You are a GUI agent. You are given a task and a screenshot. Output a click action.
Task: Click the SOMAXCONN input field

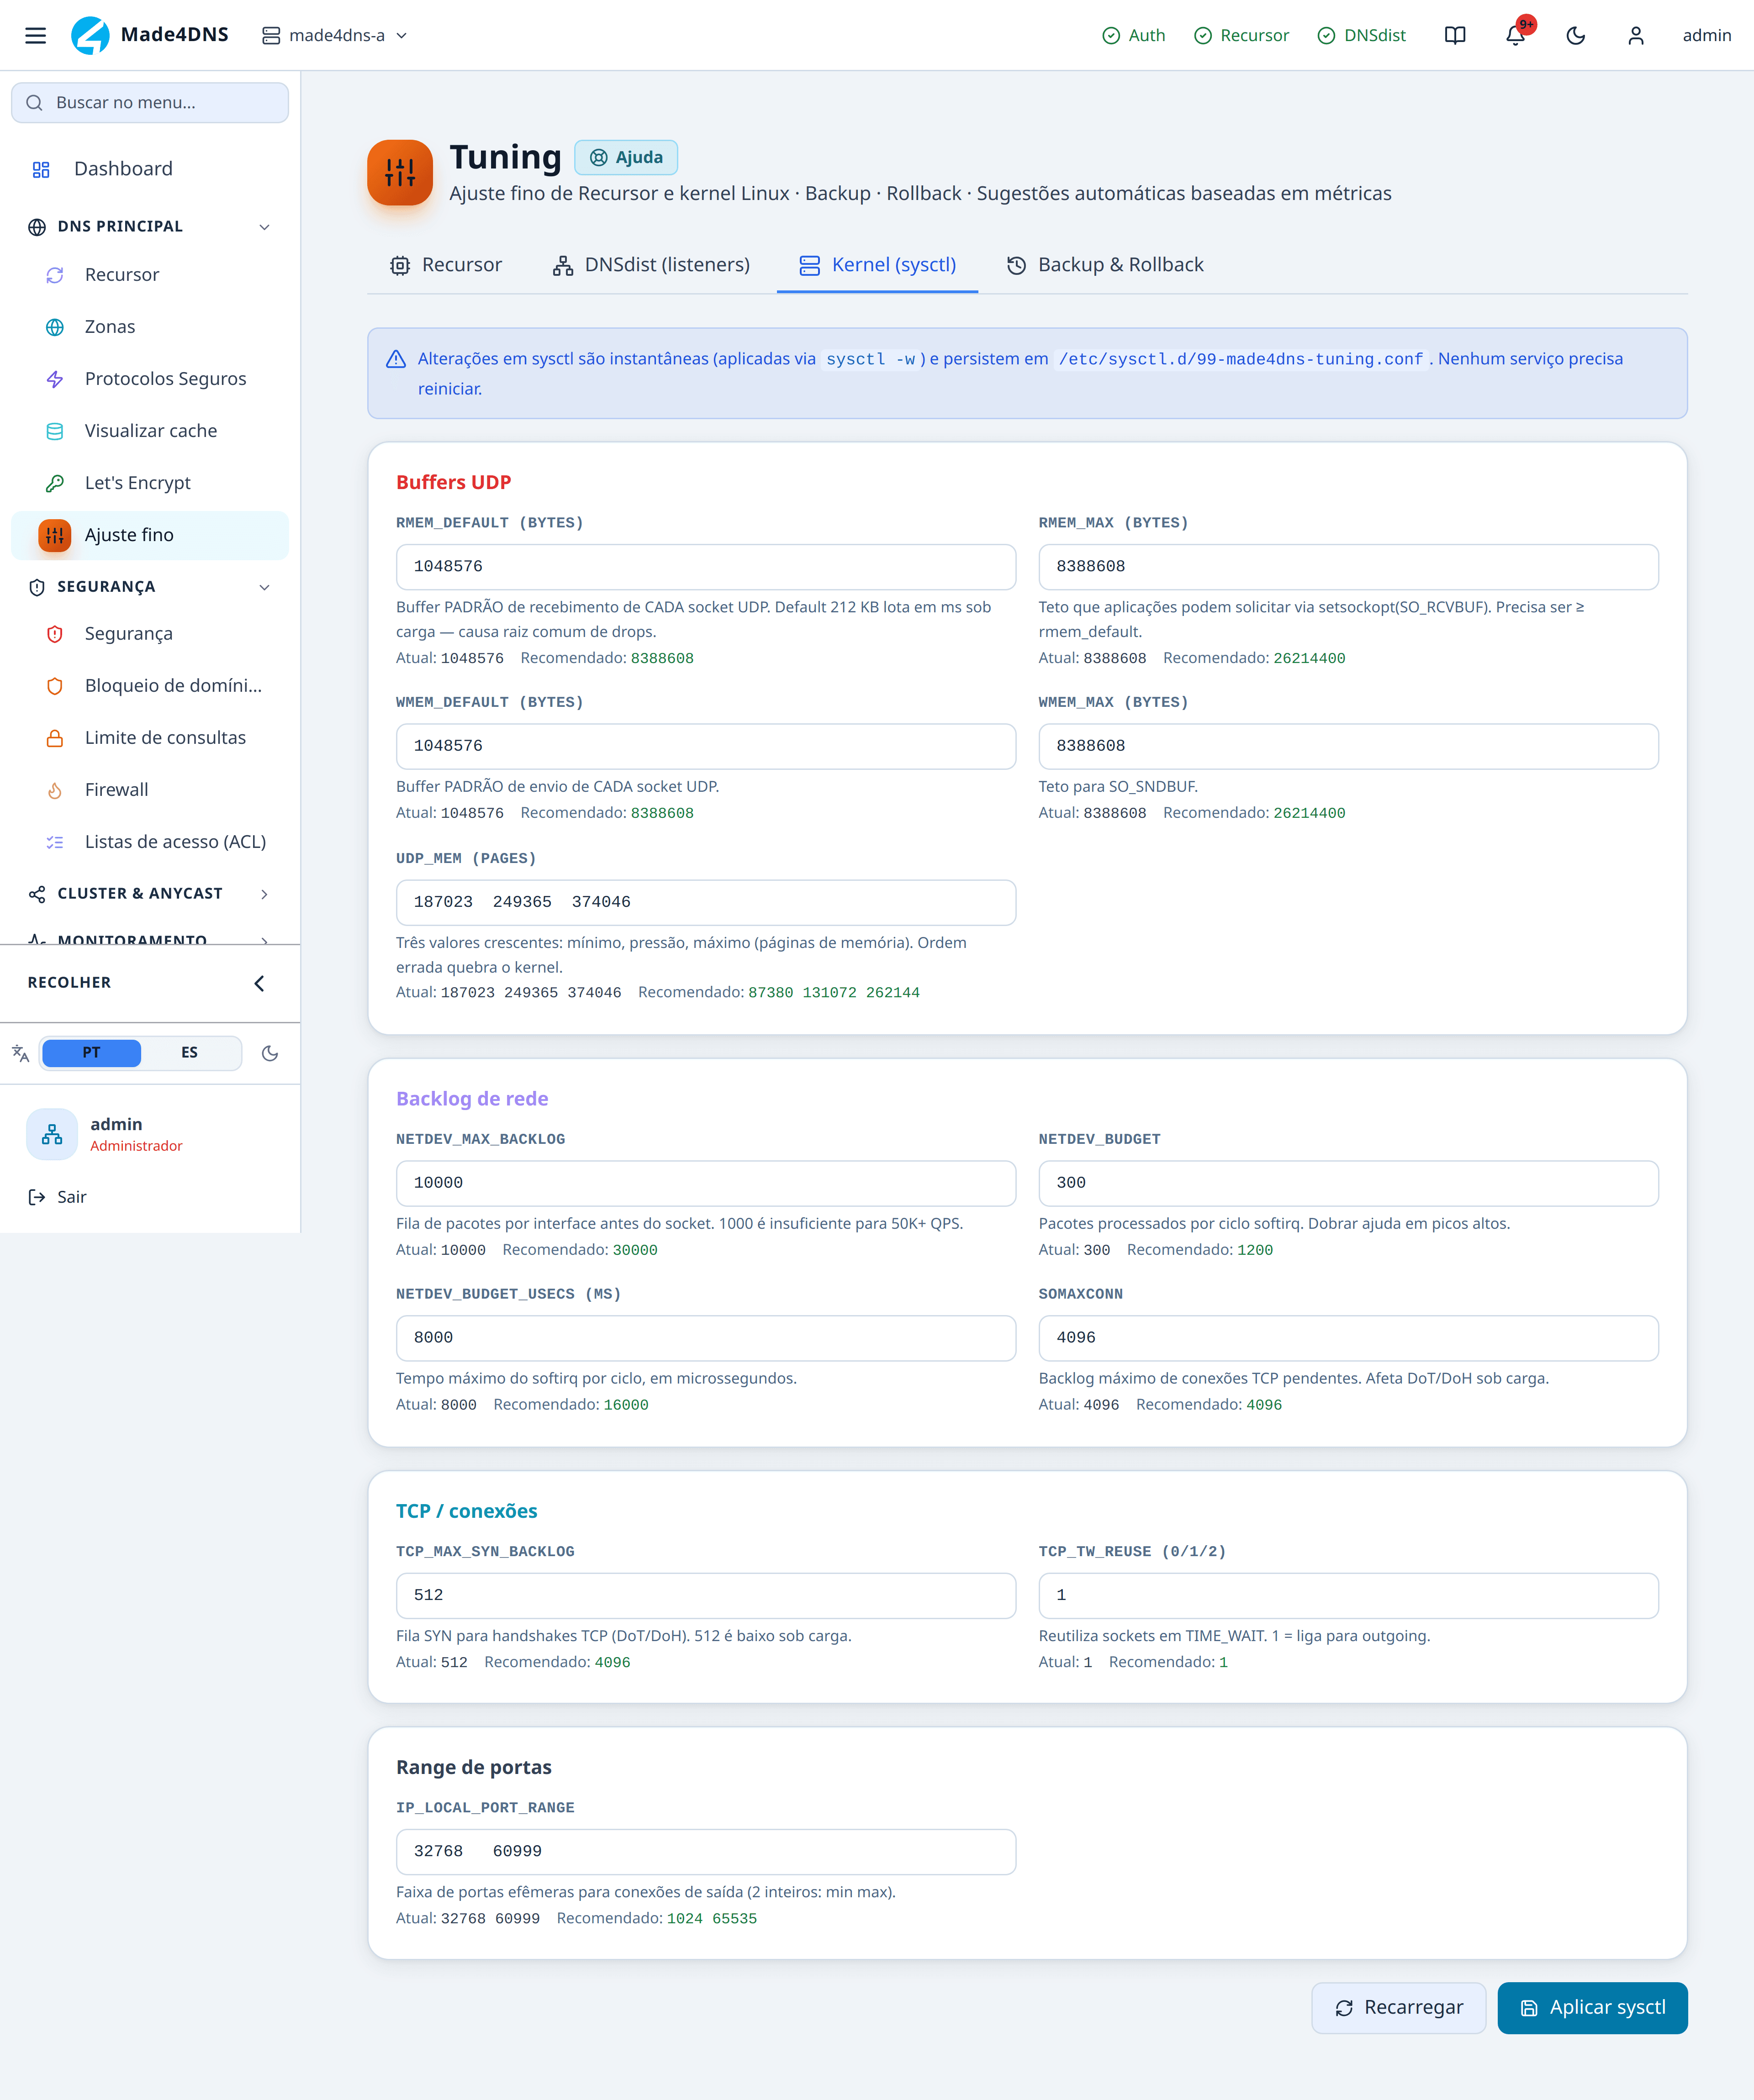tap(1348, 1338)
